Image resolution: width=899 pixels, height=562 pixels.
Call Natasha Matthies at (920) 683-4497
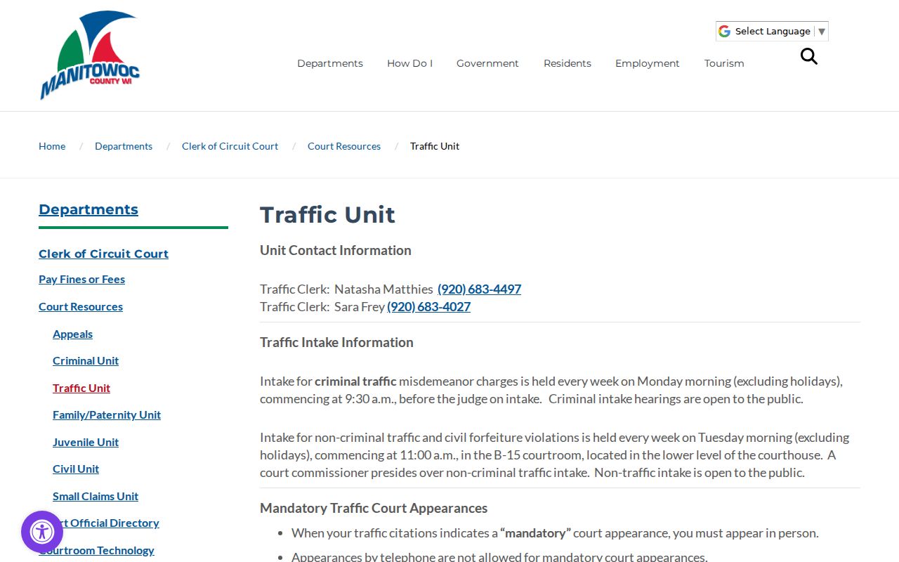(x=479, y=289)
